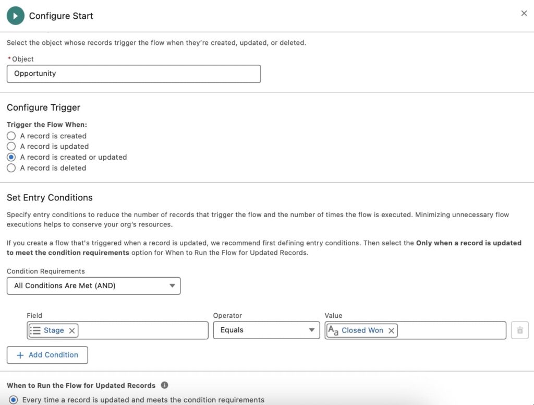Screen dimensions: 534x405
Task: Remove the Stage field pill with its X
Action: [x=72, y=331]
